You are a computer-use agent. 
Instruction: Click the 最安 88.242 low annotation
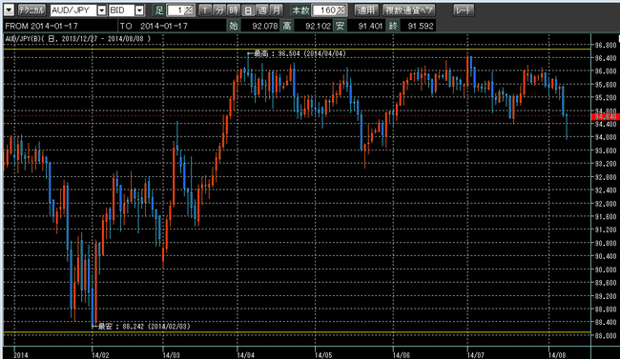(141, 327)
